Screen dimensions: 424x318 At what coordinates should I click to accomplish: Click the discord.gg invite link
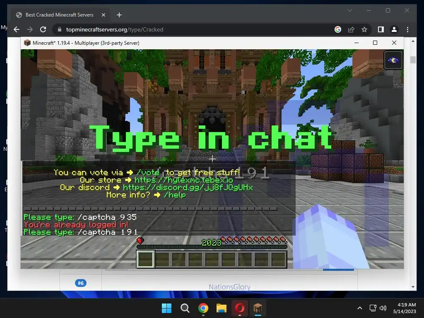(188, 188)
